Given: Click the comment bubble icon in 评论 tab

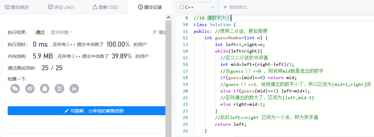Looking at the screenshot, I should [x=50, y=7].
